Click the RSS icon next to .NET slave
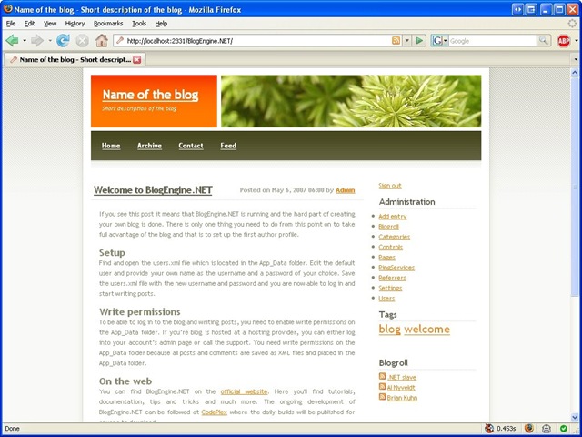 [x=382, y=376]
